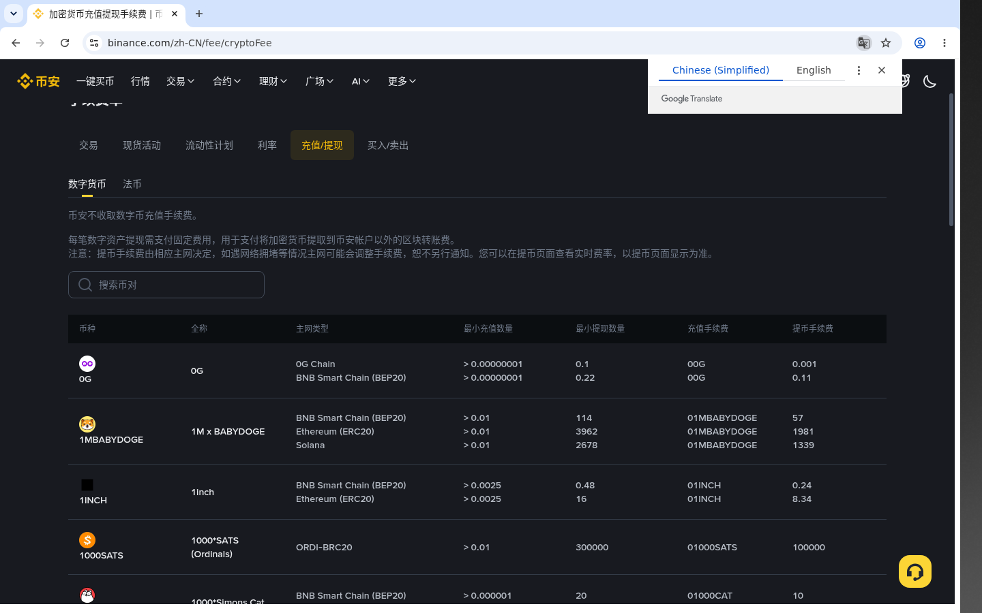
Task: Click the 1MBABYDOGE coin icon
Action: 87,424
